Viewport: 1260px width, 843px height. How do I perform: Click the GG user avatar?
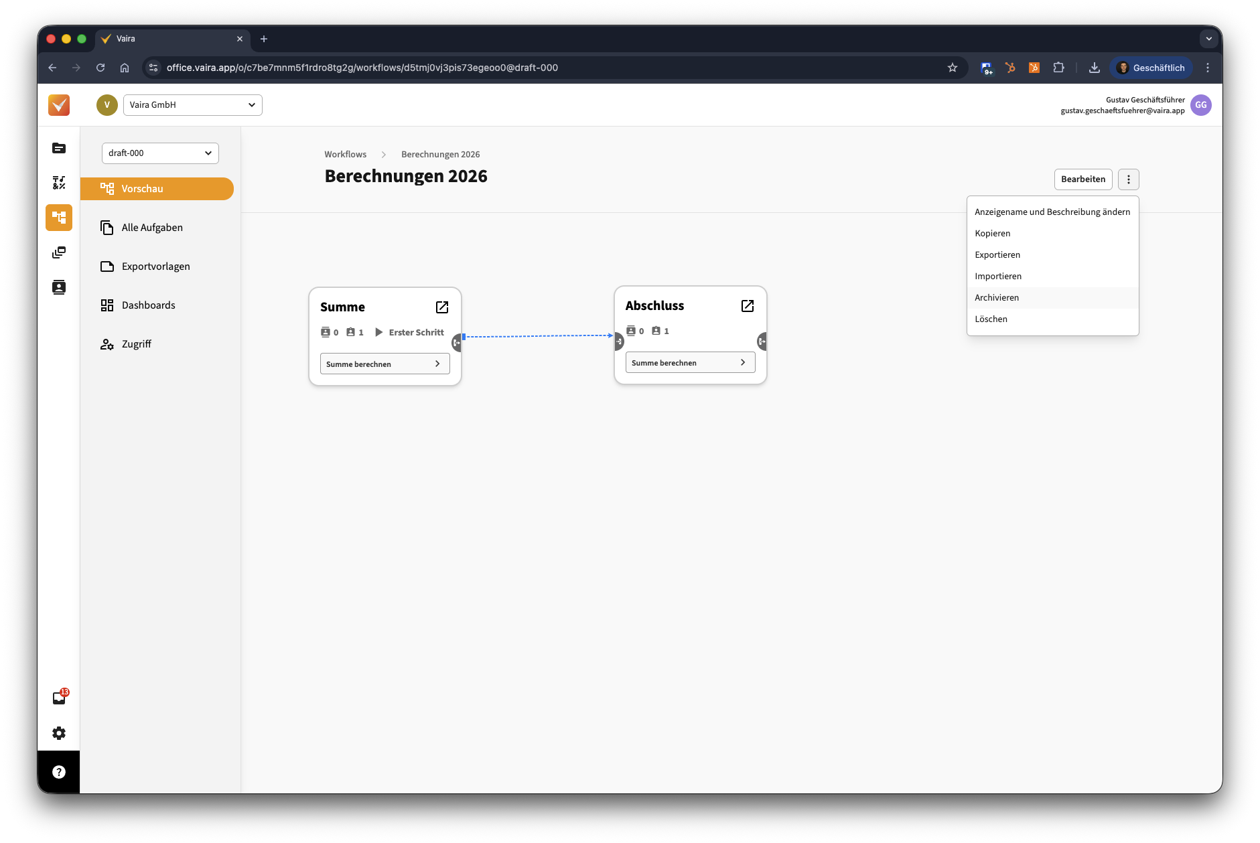coord(1200,105)
